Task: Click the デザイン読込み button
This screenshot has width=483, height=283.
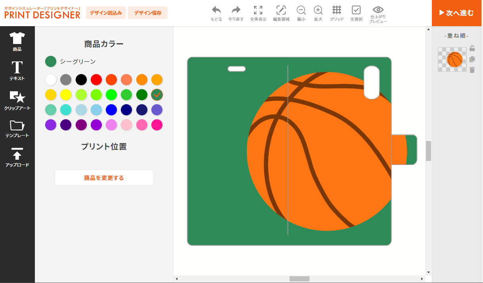Action: (105, 13)
